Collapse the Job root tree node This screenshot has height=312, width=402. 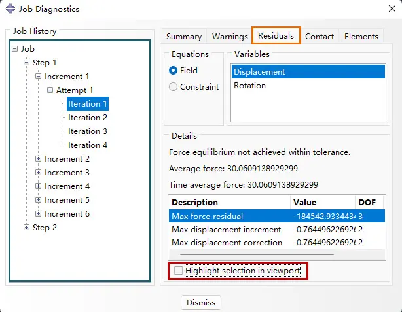click(x=15, y=48)
